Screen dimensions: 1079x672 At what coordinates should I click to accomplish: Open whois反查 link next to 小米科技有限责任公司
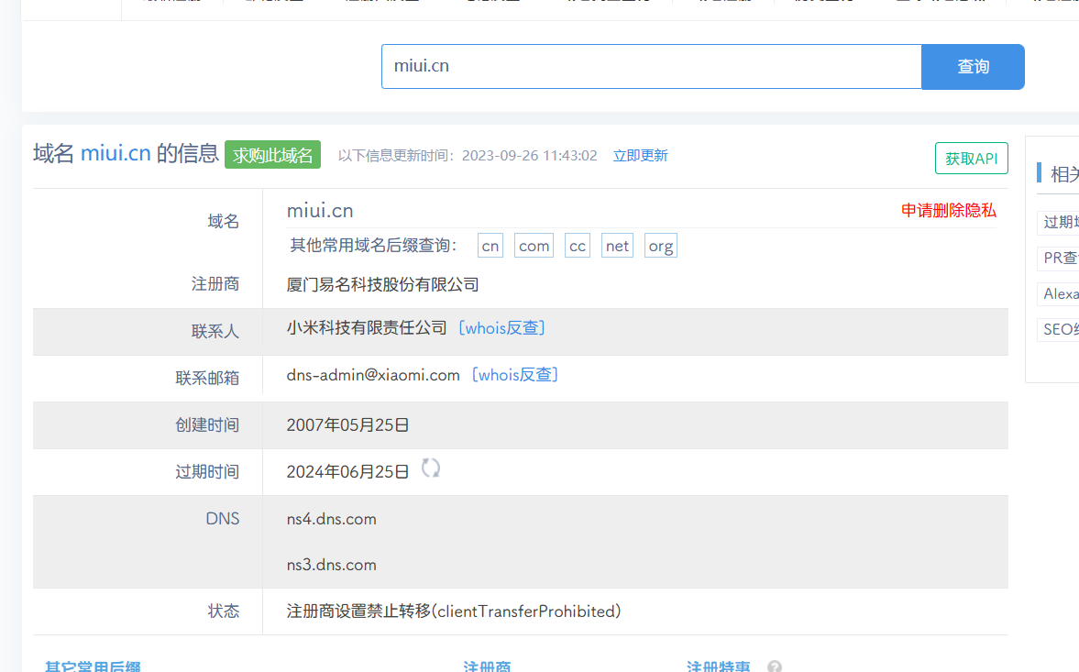[x=501, y=328]
